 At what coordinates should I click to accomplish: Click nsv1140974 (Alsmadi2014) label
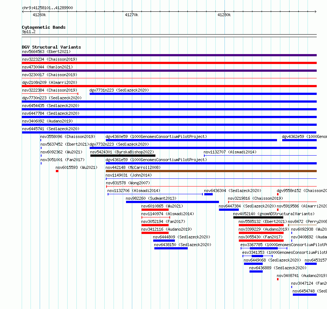(x=168, y=214)
